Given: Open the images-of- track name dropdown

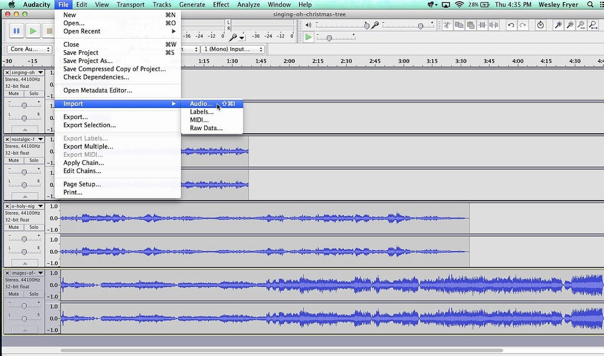Looking at the screenshot, I should pyautogui.click(x=40, y=273).
